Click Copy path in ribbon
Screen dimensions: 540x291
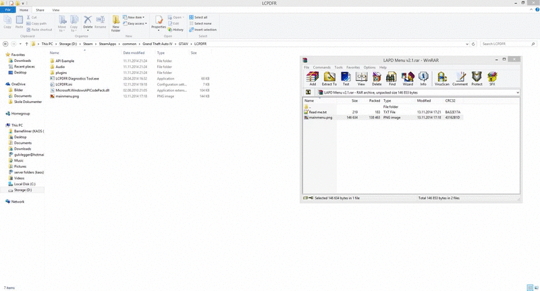tap(36, 24)
